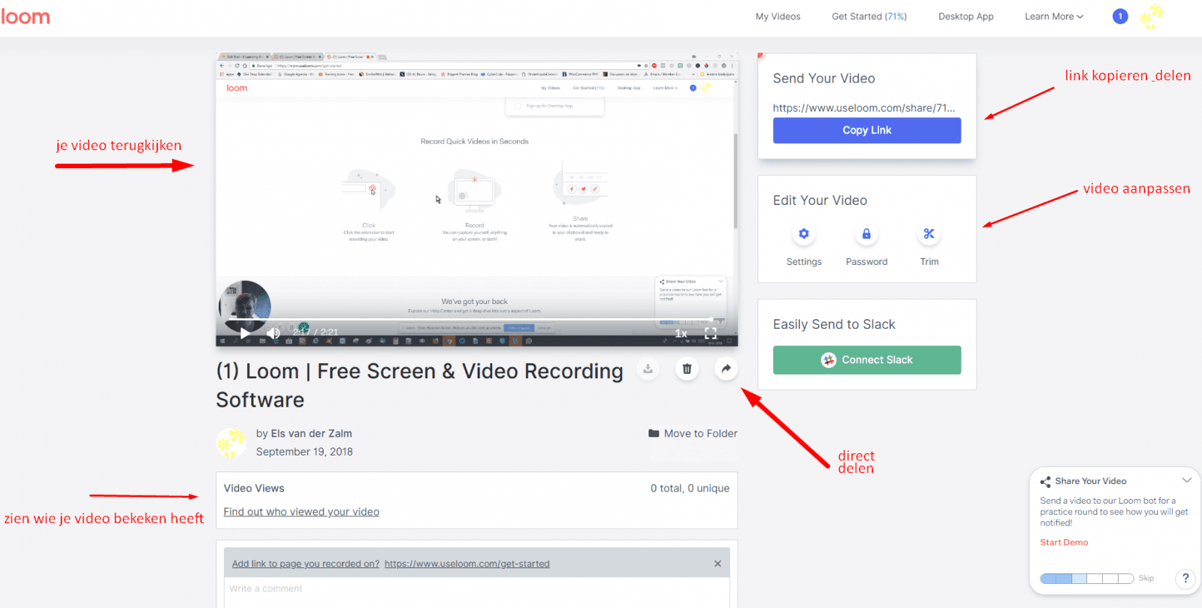This screenshot has height=608, width=1202.
Task: Click the Connect Slack button
Action: click(866, 360)
